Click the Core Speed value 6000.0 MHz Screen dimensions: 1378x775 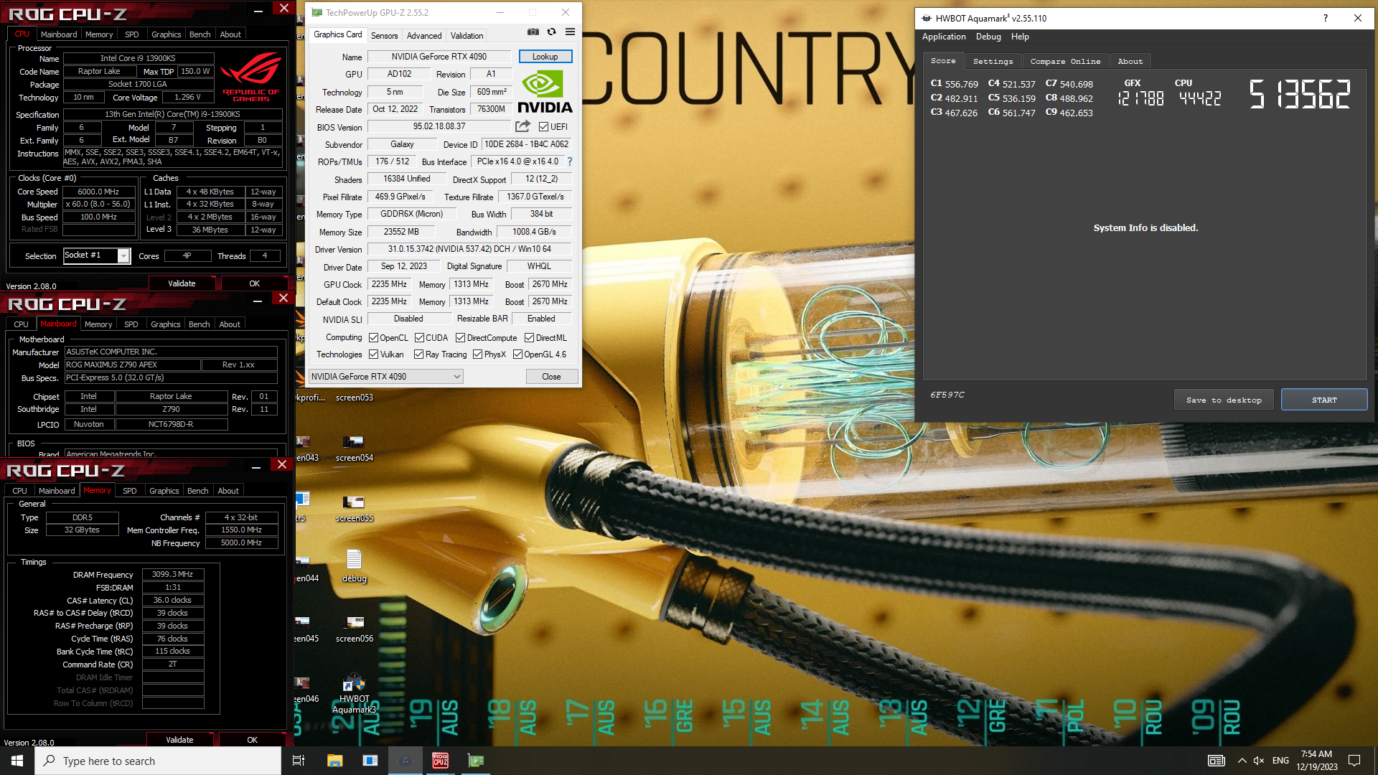click(x=99, y=192)
